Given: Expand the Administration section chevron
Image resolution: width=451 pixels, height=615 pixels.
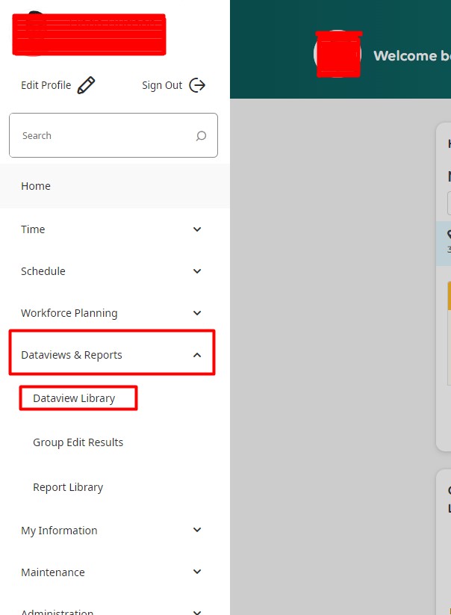Looking at the screenshot, I should (197, 611).
